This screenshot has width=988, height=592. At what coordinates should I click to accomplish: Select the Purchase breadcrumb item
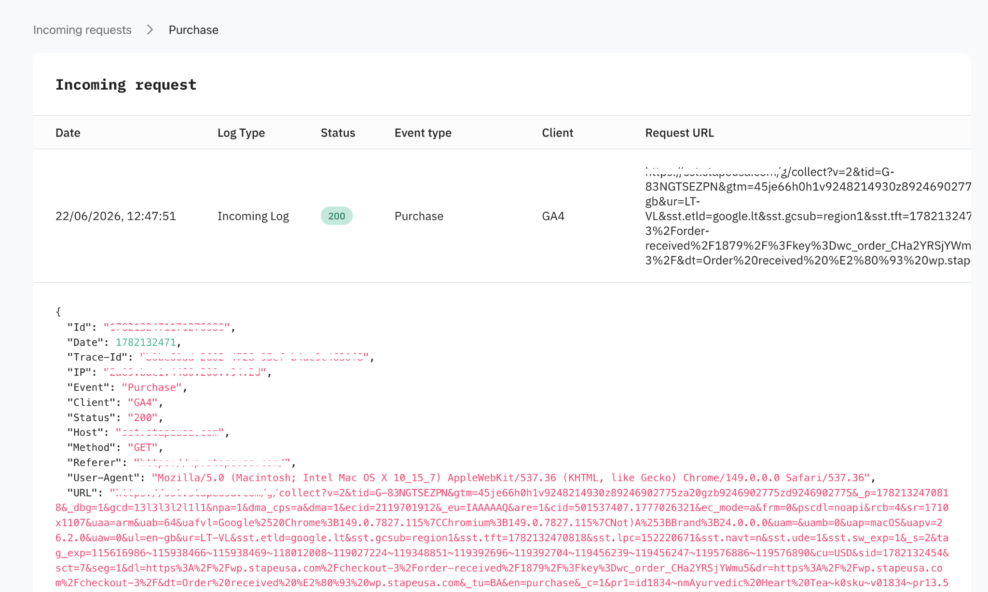point(193,30)
